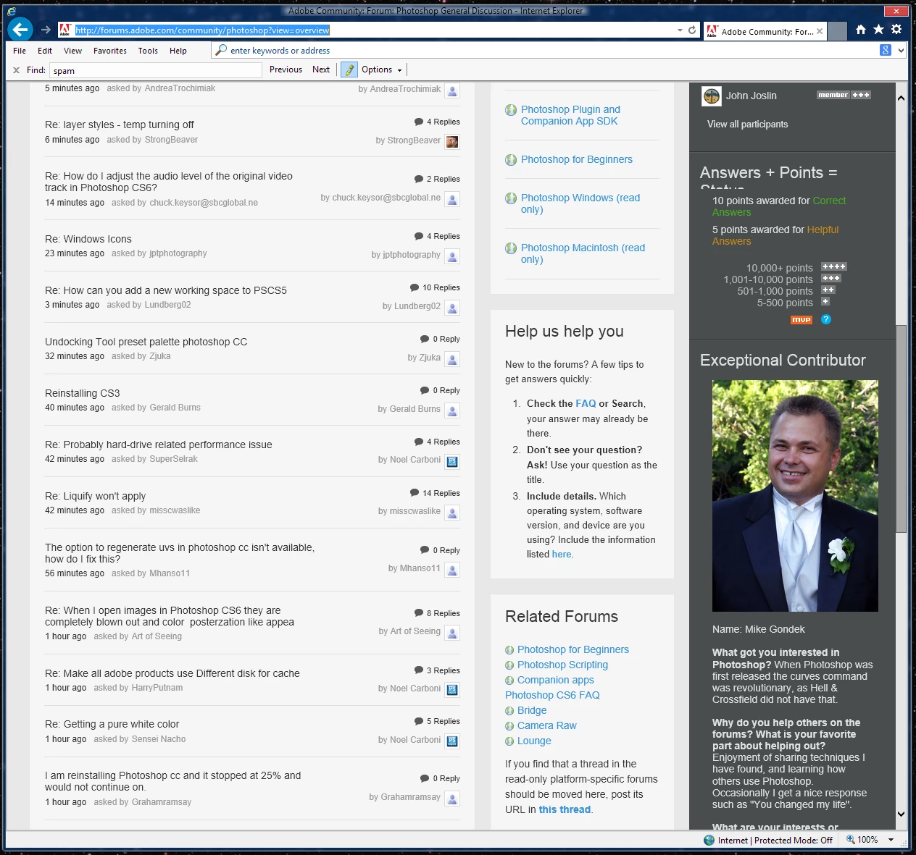Open Companion apps forum link

pos(555,680)
